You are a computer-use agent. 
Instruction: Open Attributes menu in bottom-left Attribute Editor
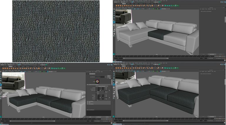coord(96,72)
